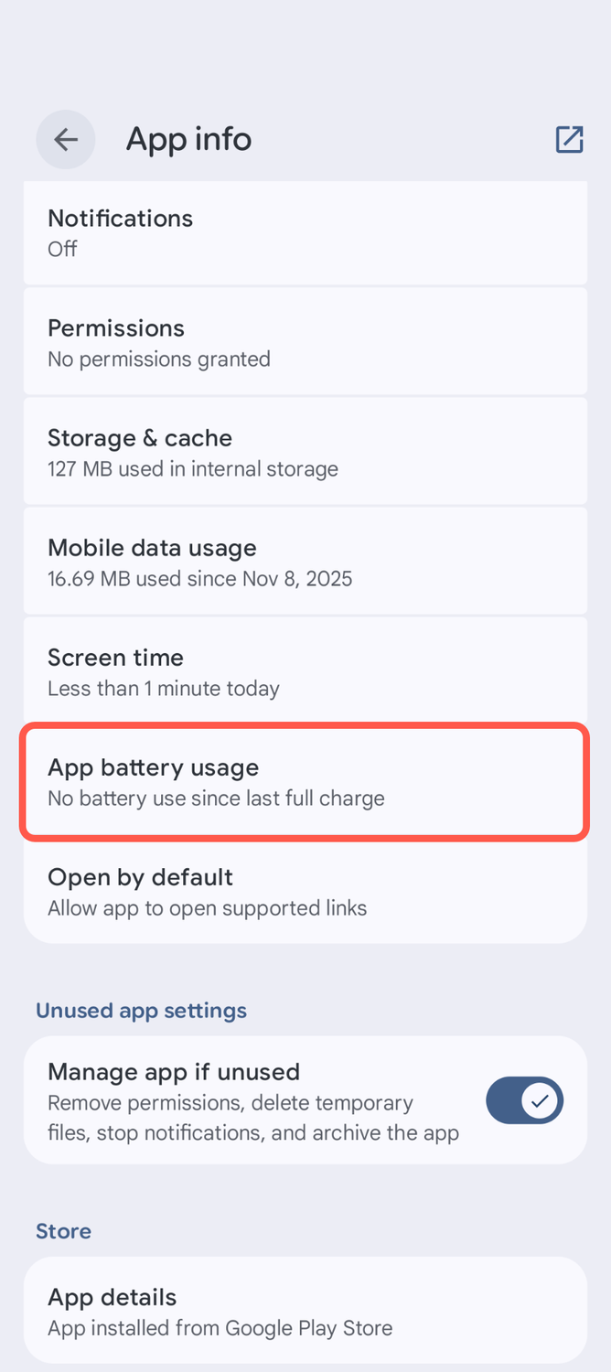Click the '127 MB used in internal storage' text
611x1372 pixels.
(193, 469)
